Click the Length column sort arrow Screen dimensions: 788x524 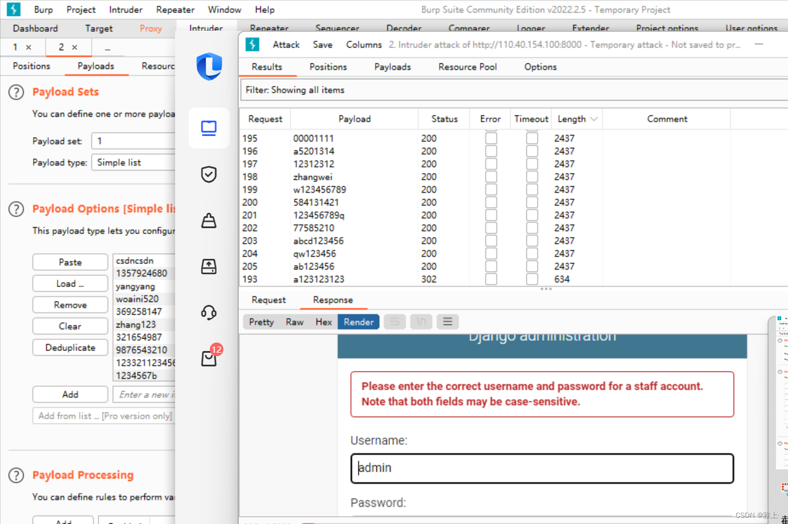click(x=594, y=118)
